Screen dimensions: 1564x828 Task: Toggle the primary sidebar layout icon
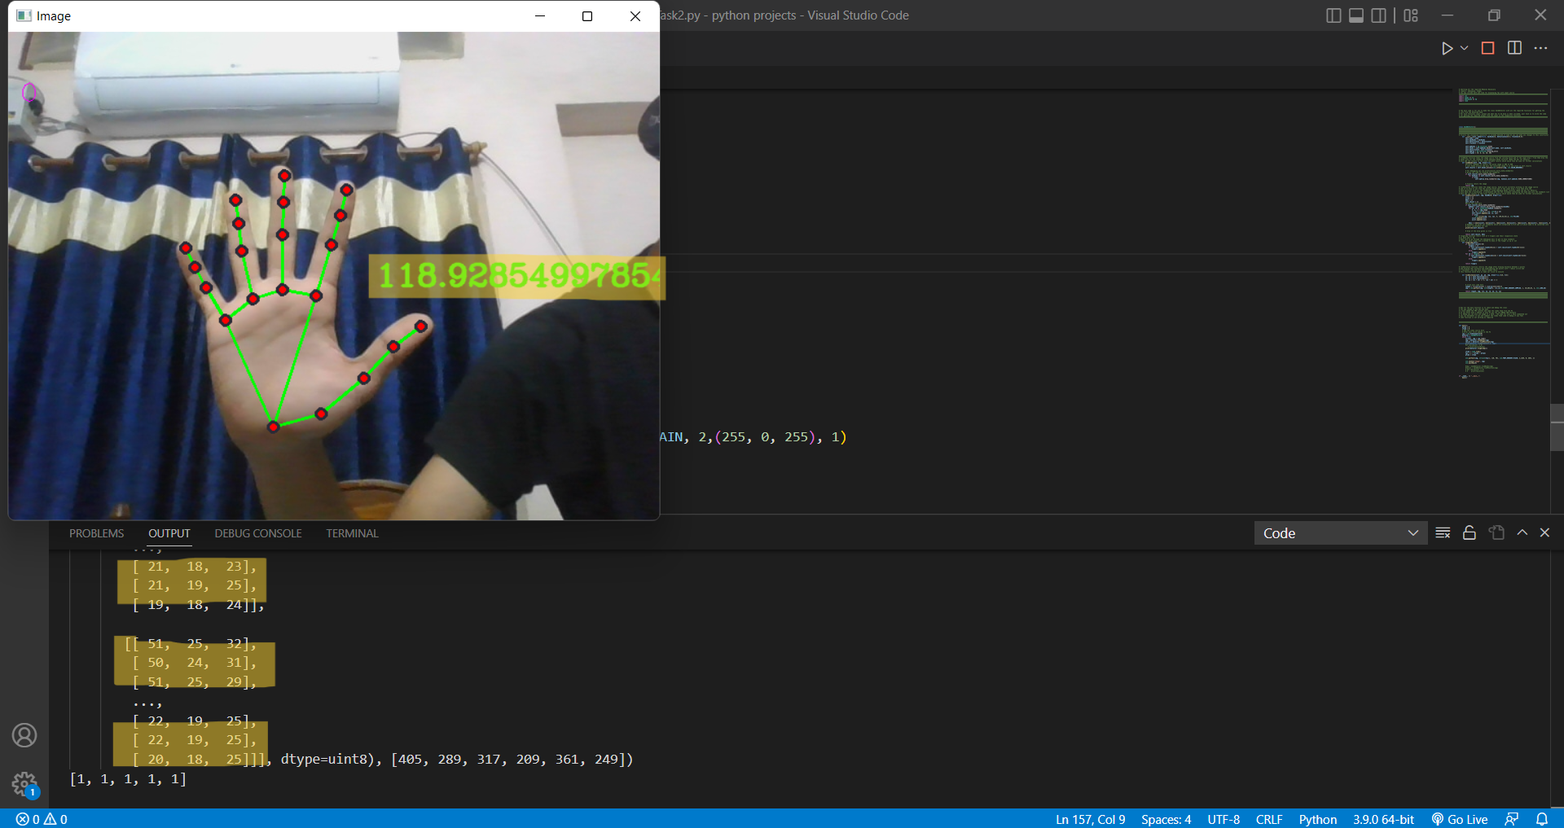pyautogui.click(x=1333, y=15)
